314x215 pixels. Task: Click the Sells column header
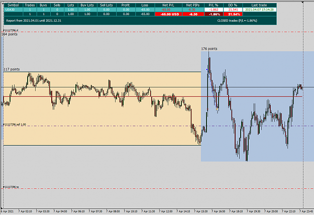57,5
